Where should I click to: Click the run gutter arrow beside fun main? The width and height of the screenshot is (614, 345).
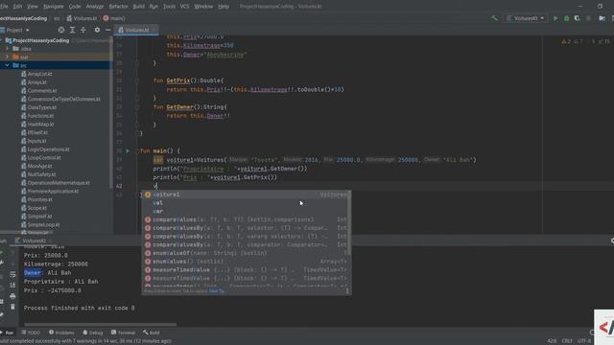128,150
